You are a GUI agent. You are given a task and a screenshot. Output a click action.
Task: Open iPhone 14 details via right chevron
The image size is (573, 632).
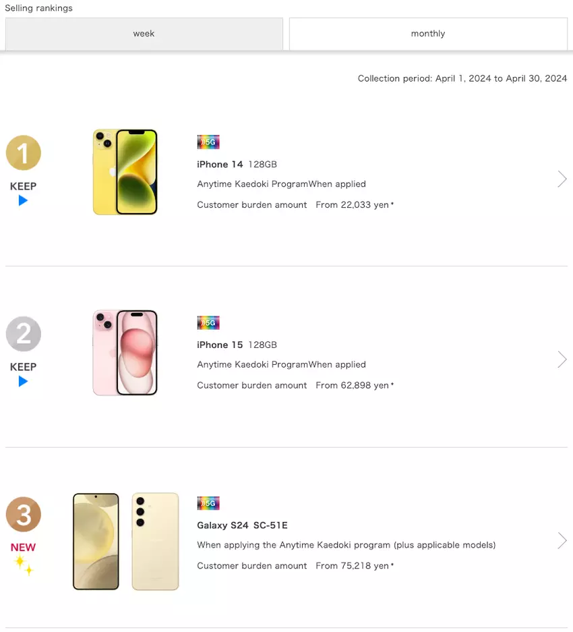562,179
